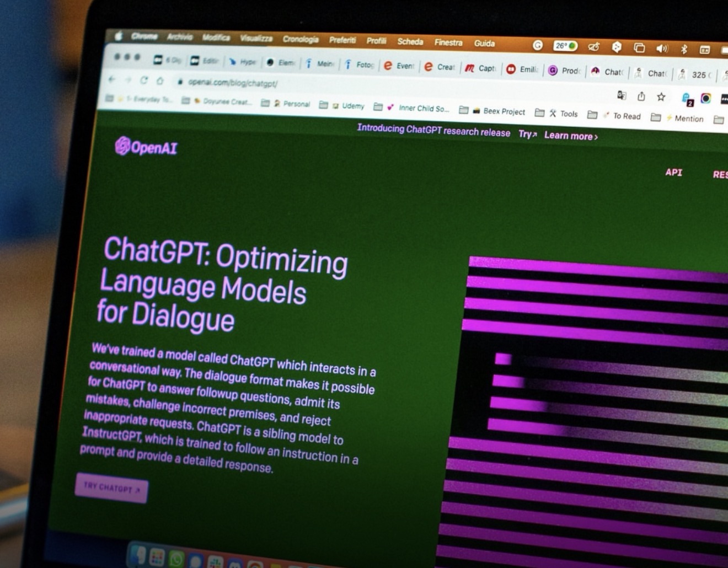The height and width of the screenshot is (568, 728).
Task: Switch to the Event browser tab
Action: click(x=399, y=66)
